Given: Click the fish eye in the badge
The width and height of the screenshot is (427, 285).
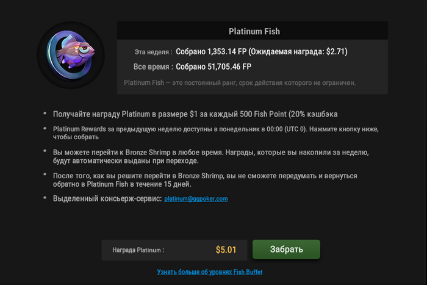Looking at the screenshot, I should pyautogui.click(x=84, y=49).
